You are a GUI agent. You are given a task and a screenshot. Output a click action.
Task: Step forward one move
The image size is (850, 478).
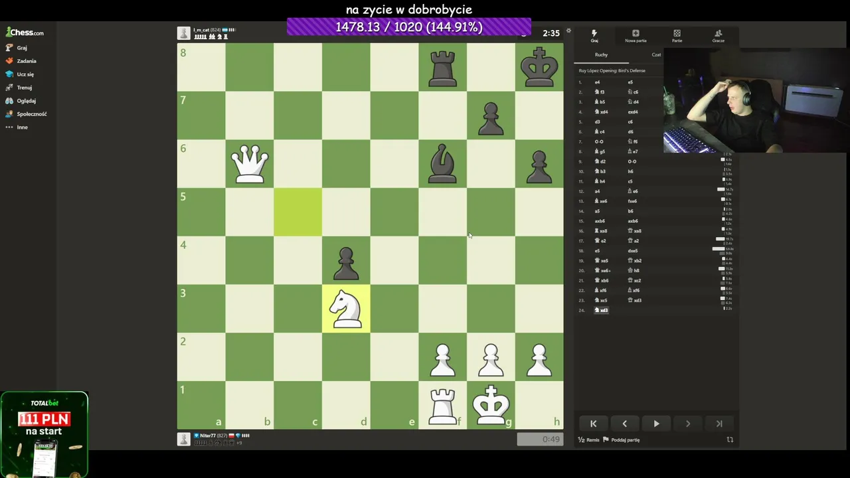(x=688, y=424)
